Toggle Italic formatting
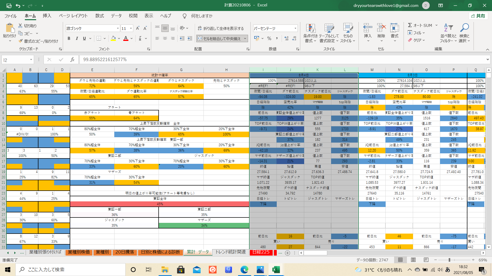 tap(77, 39)
